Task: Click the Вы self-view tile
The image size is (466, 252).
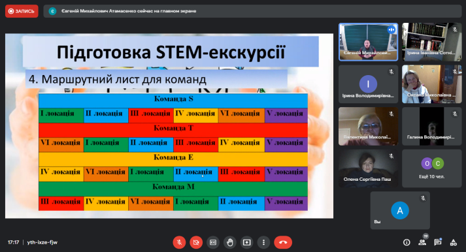Action: pos(400,210)
